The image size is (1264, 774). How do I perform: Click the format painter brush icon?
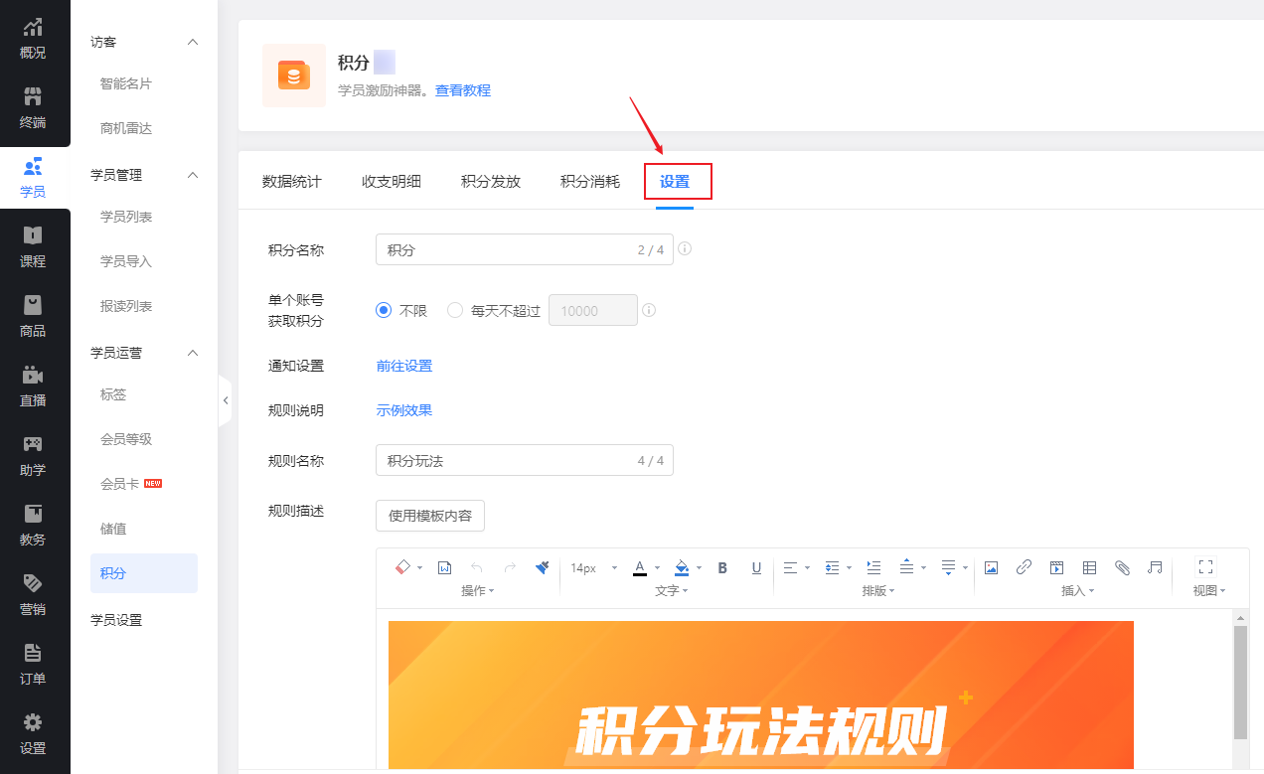pyautogui.click(x=542, y=567)
